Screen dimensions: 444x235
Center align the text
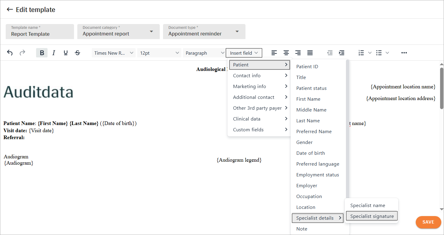coord(286,53)
